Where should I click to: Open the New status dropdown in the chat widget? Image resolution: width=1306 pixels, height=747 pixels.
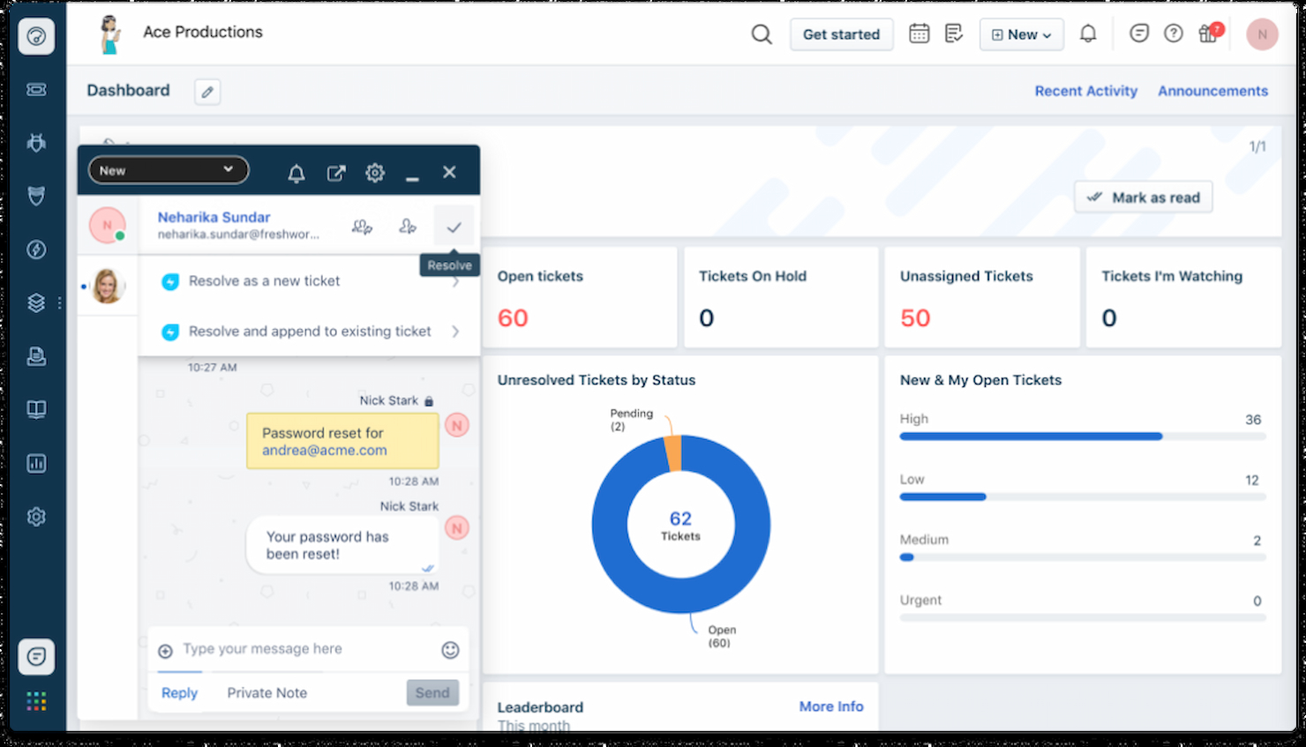pyautogui.click(x=168, y=169)
